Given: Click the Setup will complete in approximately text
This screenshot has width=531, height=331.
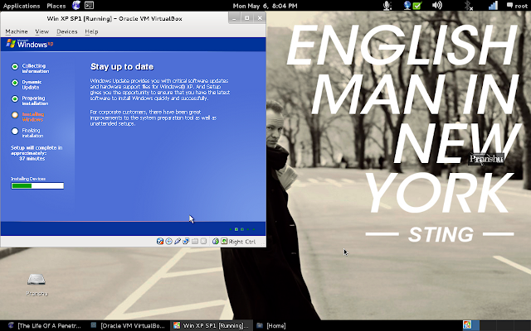Looking at the screenshot, I should coord(37,151).
